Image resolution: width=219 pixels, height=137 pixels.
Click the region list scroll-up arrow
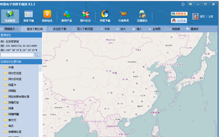(x=40, y=66)
